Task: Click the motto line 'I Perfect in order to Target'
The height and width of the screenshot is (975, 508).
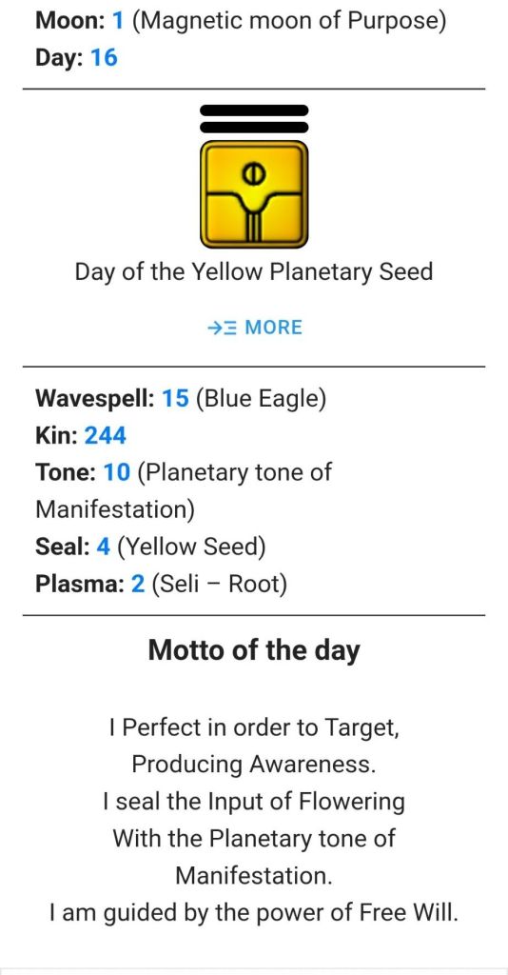Action: pyautogui.click(x=254, y=726)
